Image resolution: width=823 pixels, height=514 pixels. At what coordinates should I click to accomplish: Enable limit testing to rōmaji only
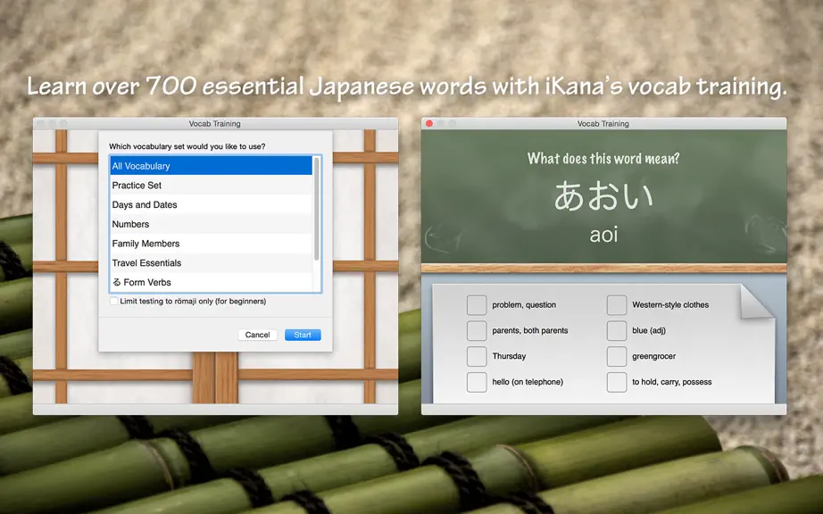point(114,301)
